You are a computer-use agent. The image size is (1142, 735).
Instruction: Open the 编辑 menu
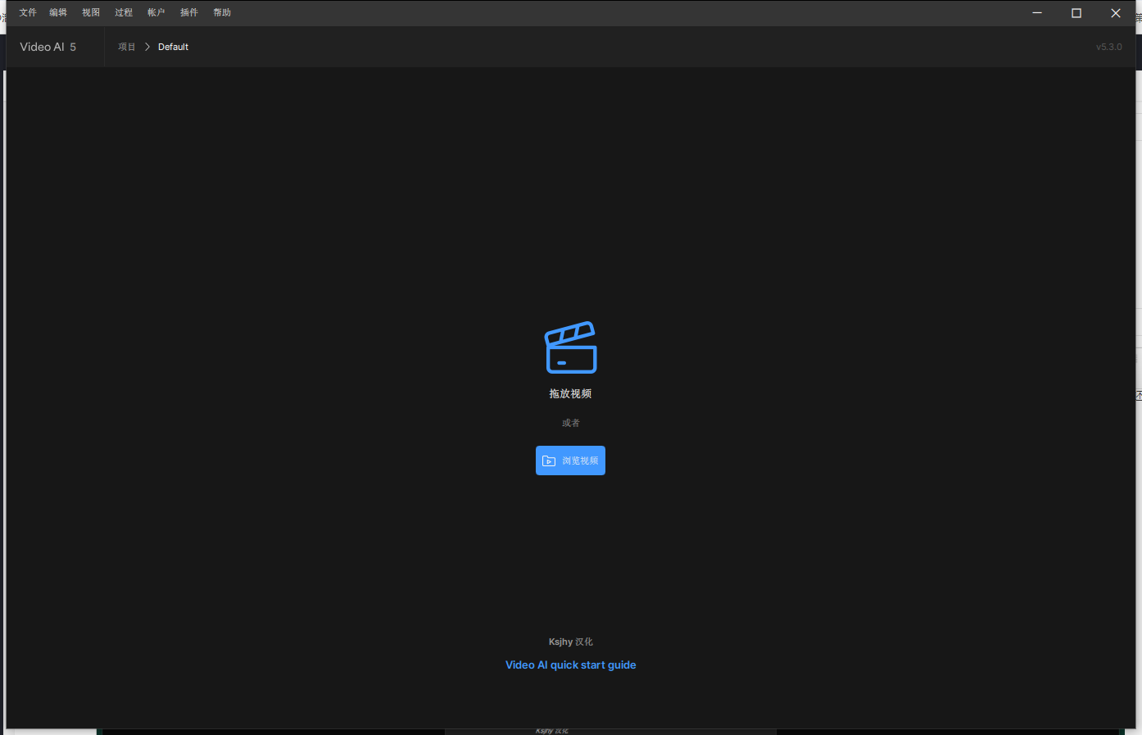coord(58,12)
